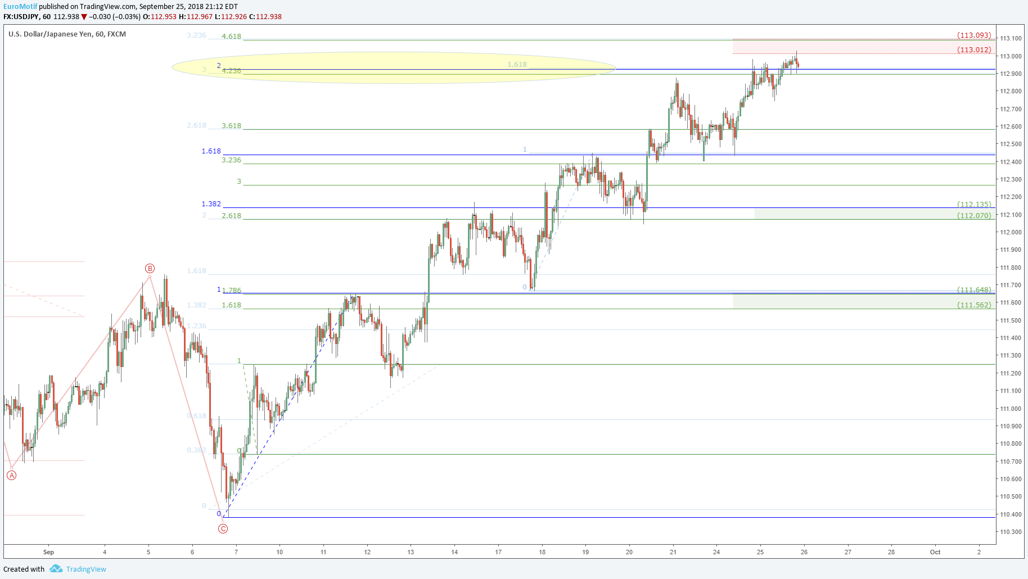Click the 4.236 Fibonacci level label
The height and width of the screenshot is (579, 1028).
click(231, 71)
